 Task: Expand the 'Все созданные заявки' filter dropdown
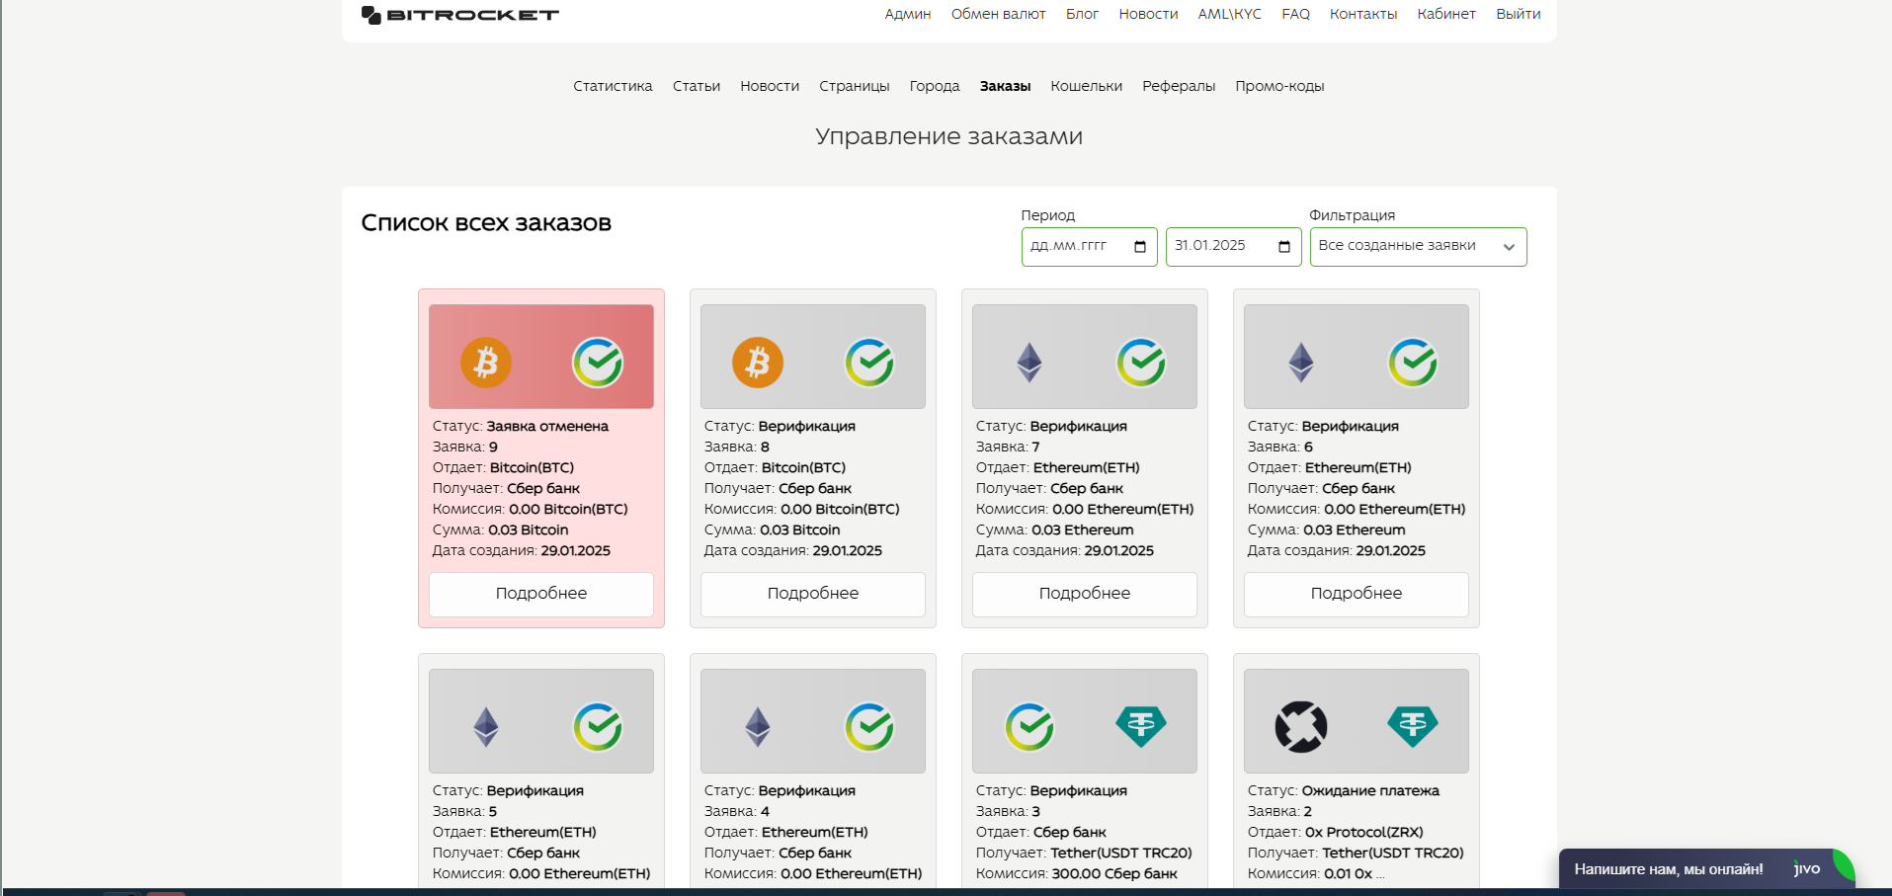point(1418,247)
